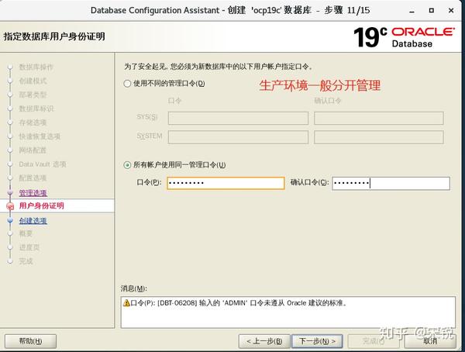Maximize the Database Configuration Assistant window
This screenshot has width=465, height=352.
(432, 10)
